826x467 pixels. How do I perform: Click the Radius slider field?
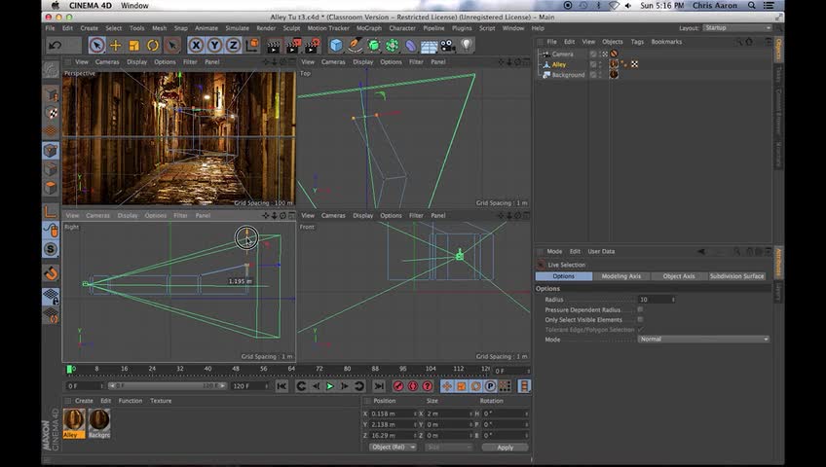click(x=657, y=300)
